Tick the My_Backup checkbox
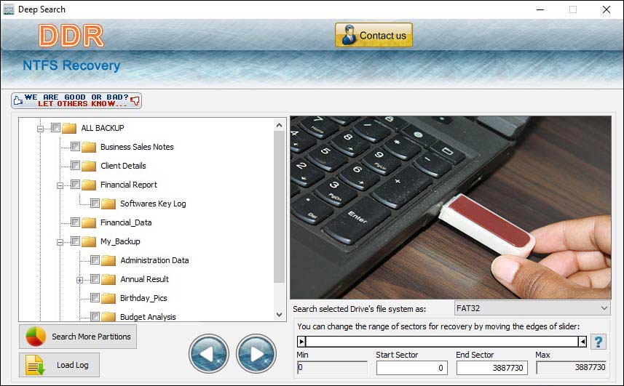Viewport: 624px width, 386px height. coord(75,241)
